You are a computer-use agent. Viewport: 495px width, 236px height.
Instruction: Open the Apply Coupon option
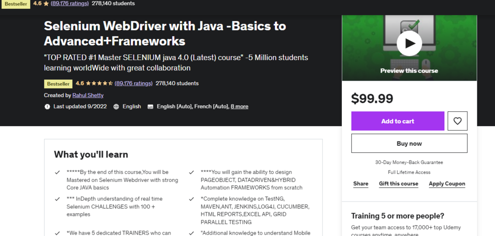pos(447,184)
